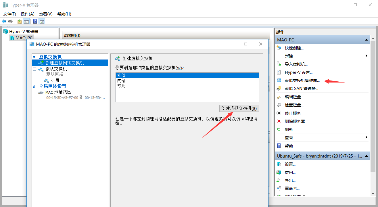Click the 默认交换机 network icon
Screen dimensions: 378x207
click(x=41, y=69)
